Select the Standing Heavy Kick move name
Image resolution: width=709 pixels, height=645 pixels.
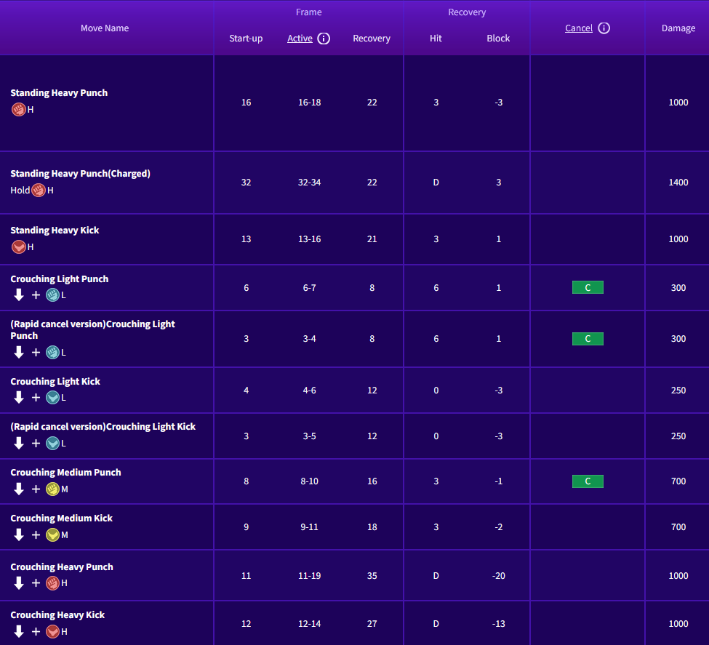click(x=55, y=231)
